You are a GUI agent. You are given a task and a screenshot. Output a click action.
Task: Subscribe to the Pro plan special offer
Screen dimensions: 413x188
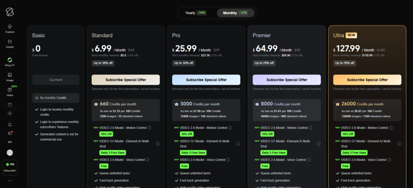tap(206, 79)
